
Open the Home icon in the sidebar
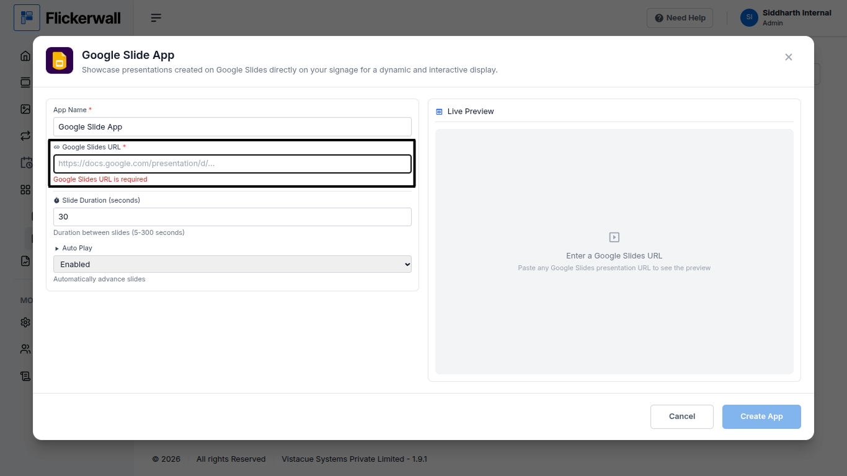(x=25, y=56)
